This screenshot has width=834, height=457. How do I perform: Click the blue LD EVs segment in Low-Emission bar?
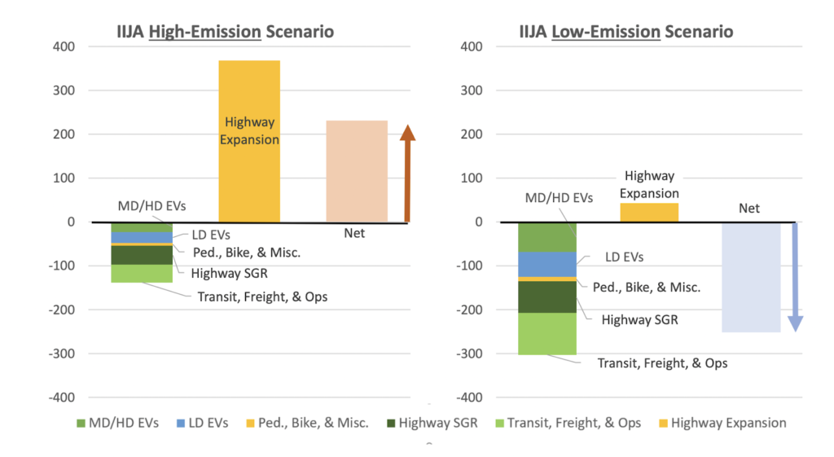547,265
